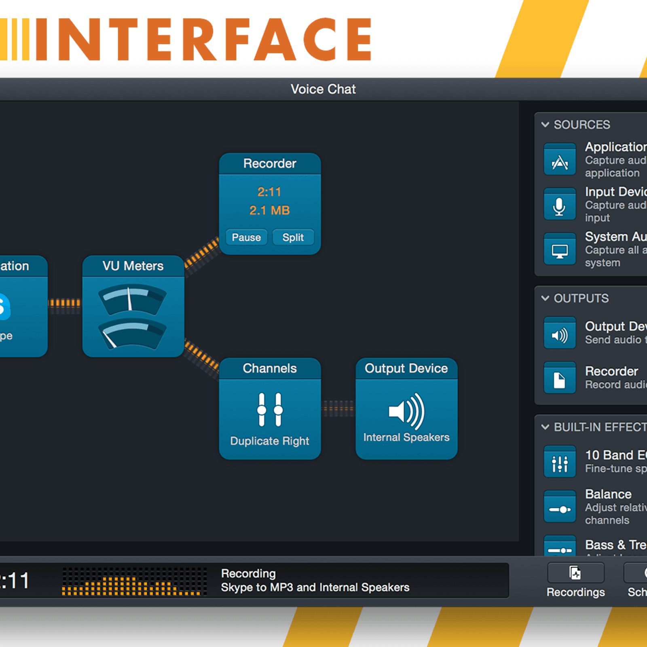The height and width of the screenshot is (647, 647).
Task: Click 'Balance' effect name
Action: click(608, 494)
